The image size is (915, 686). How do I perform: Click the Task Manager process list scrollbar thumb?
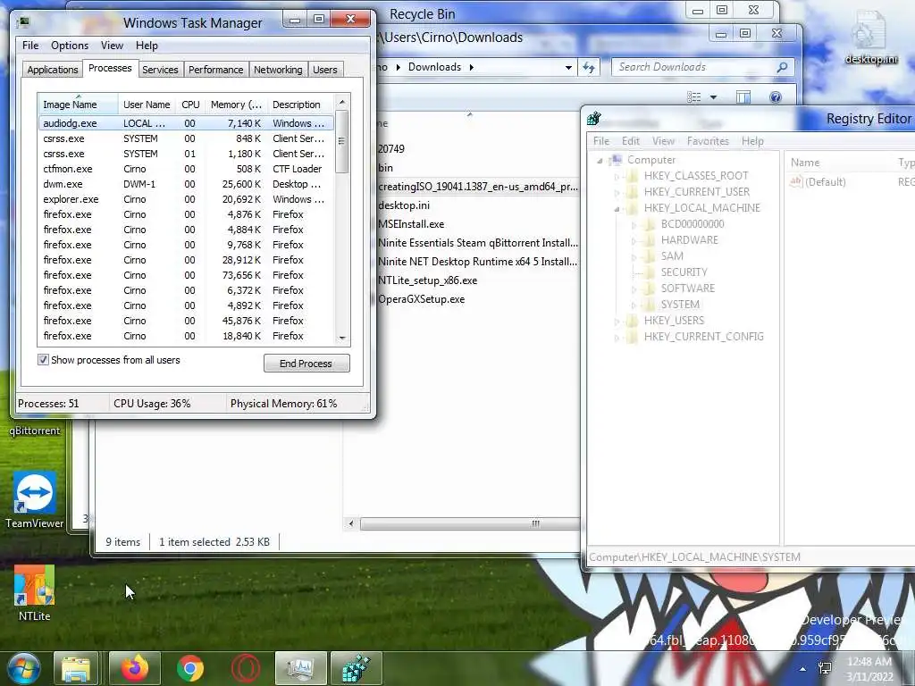pyautogui.click(x=342, y=142)
